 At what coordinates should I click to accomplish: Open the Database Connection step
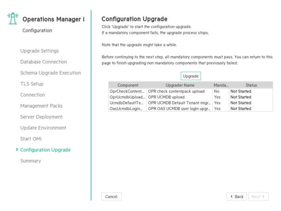(44, 62)
